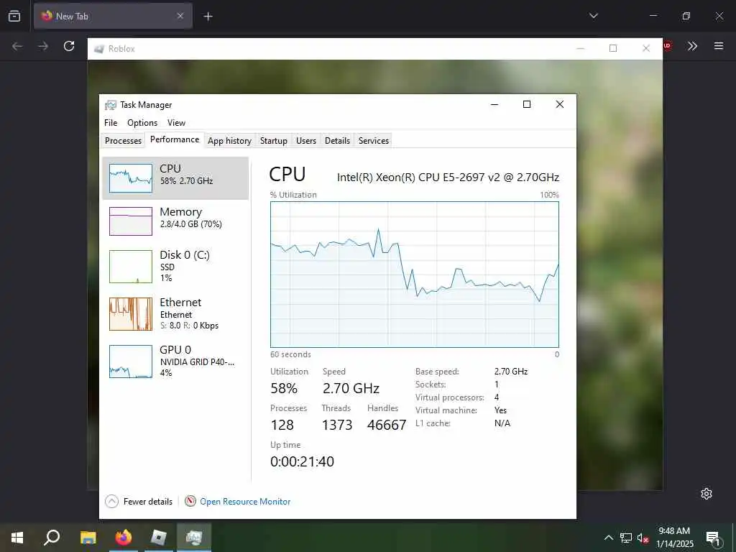
Task: Click the 58% utilization value
Action: (284, 388)
